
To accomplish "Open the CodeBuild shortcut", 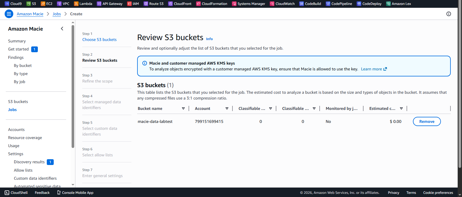I will (x=310, y=4).
